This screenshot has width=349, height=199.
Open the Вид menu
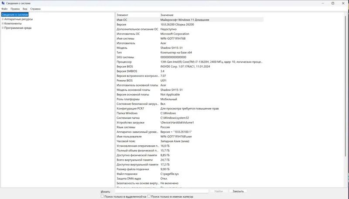[25, 9]
